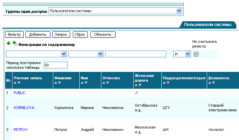Sort Подразделение/отдел column ascending
This screenshot has width=239, height=140.
coord(164,83)
